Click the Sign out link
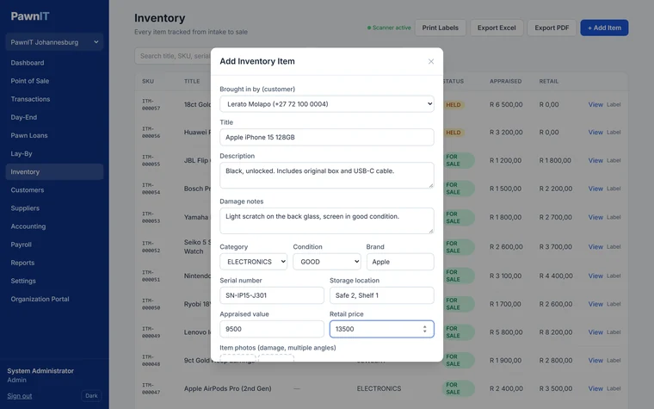Screen dimensions: 654x409 pos(20,395)
